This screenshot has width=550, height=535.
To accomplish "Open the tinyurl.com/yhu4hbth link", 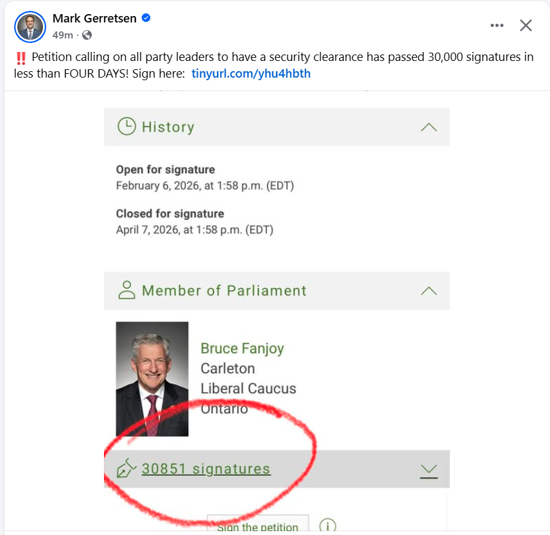I will 251,73.
